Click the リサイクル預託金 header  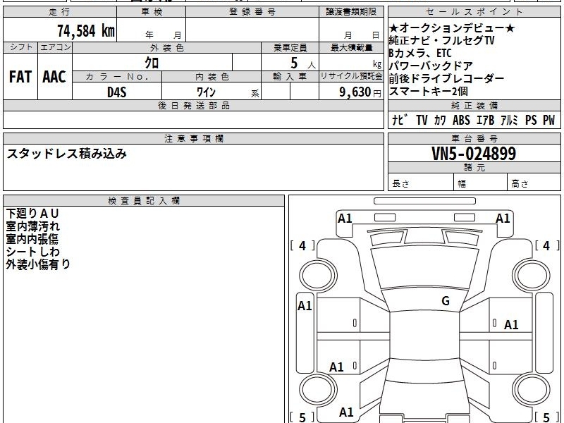click(351, 76)
